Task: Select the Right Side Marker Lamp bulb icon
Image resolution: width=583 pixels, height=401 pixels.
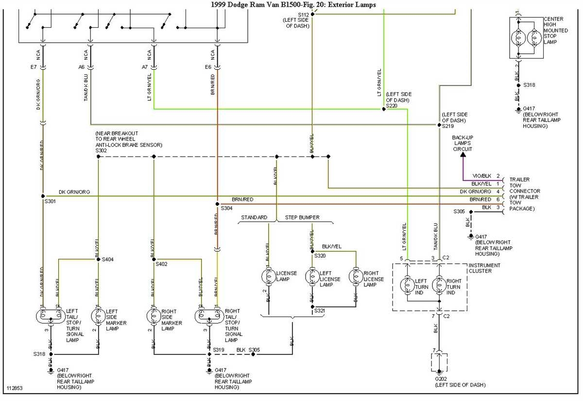Action: pyautogui.click(x=154, y=316)
